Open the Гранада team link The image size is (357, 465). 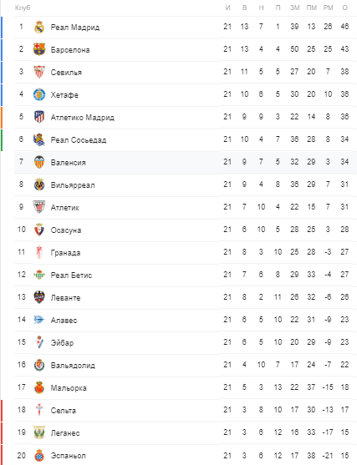click(66, 253)
